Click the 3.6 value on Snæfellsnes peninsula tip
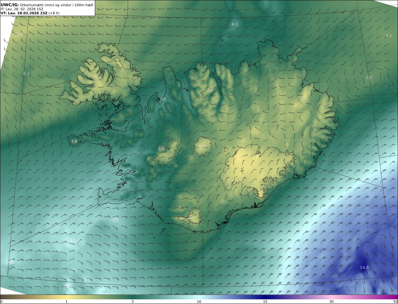Image resolution: width=398 pixels, height=304 pixels. click(x=74, y=141)
